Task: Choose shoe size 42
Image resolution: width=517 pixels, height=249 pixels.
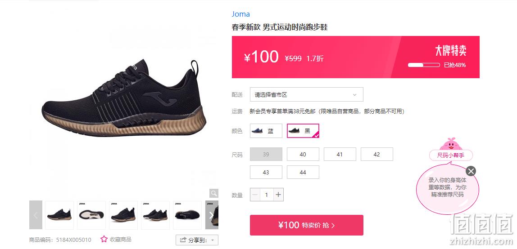Action: pos(377,154)
